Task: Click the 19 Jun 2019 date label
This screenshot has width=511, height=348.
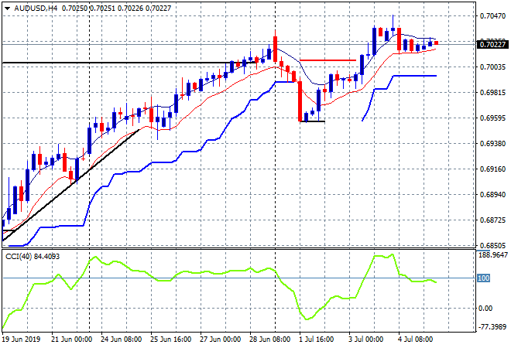Action: coord(21,339)
